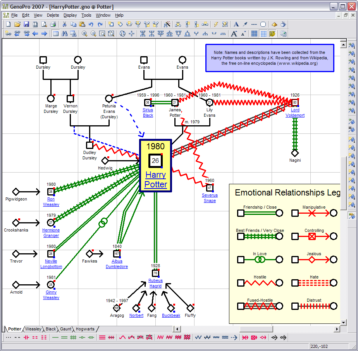Viewport: 358px width, 351px height.
Task: Toggle the table layout view button
Action: (55, 34)
